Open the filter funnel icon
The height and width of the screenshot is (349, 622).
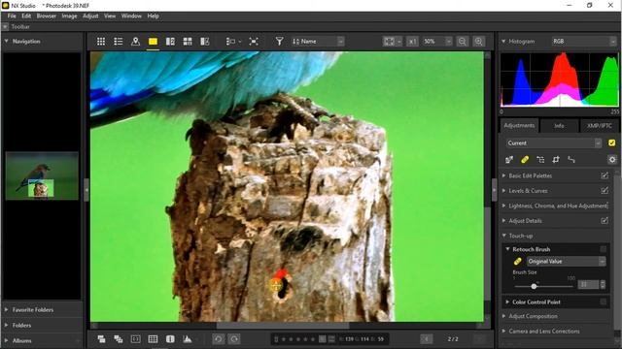(x=279, y=41)
